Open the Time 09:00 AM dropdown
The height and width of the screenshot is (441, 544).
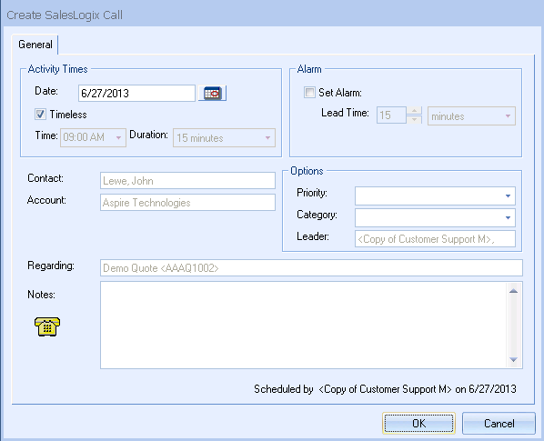[93, 137]
